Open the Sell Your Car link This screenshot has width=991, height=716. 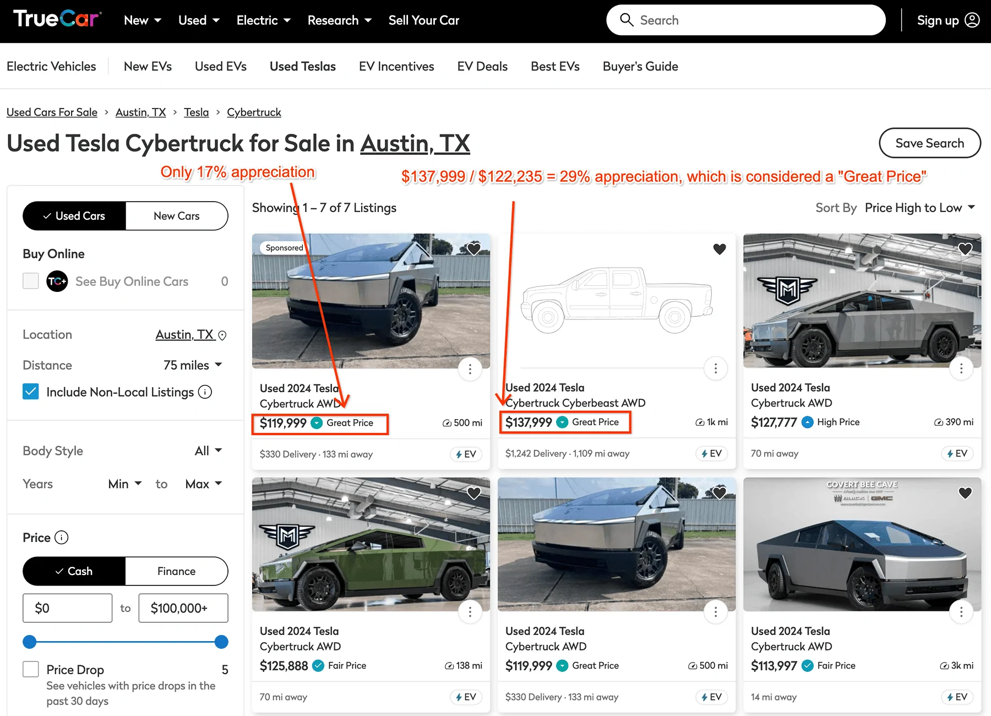click(x=424, y=20)
